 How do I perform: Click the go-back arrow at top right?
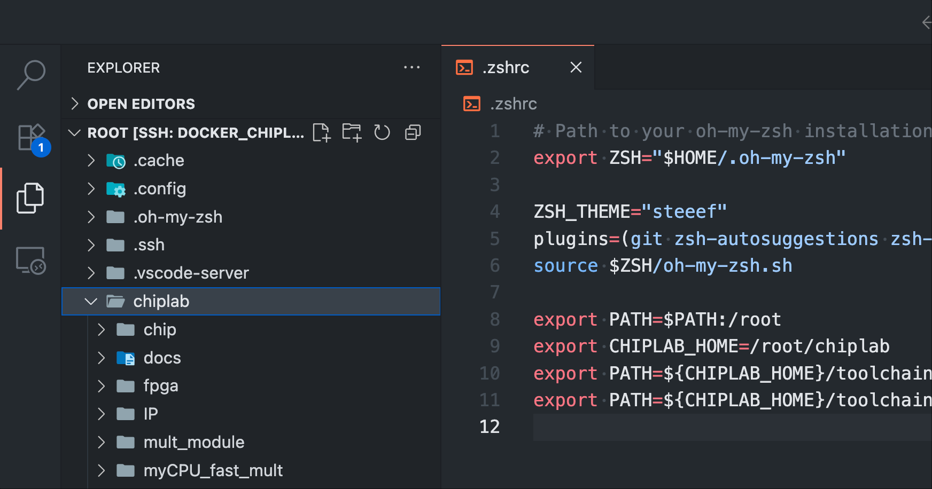tap(927, 22)
